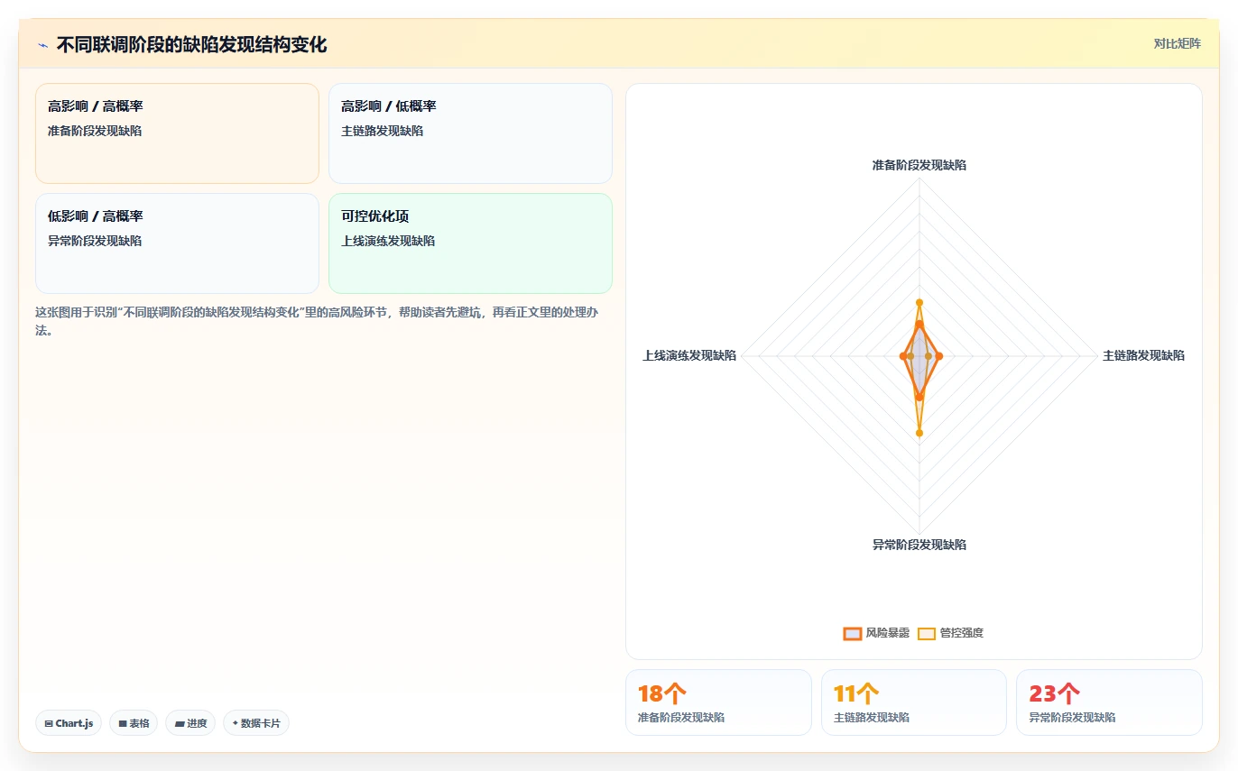The image size is (1238, 771).
Task: Click the 表格 tag chip
Action: pos(134,723)
